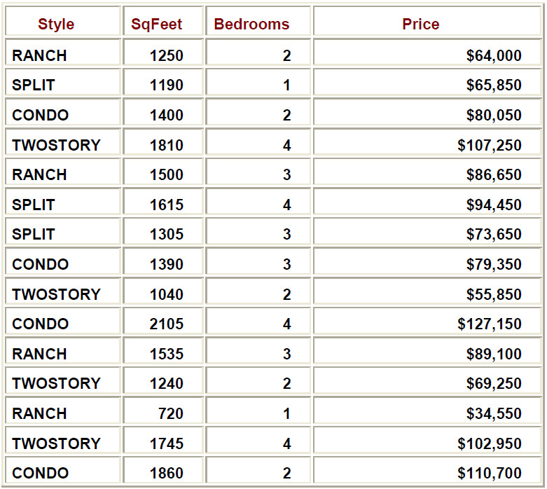Select the $64,000 price cell
Screen dimensions: 547x489
click(x=494, y=55)
